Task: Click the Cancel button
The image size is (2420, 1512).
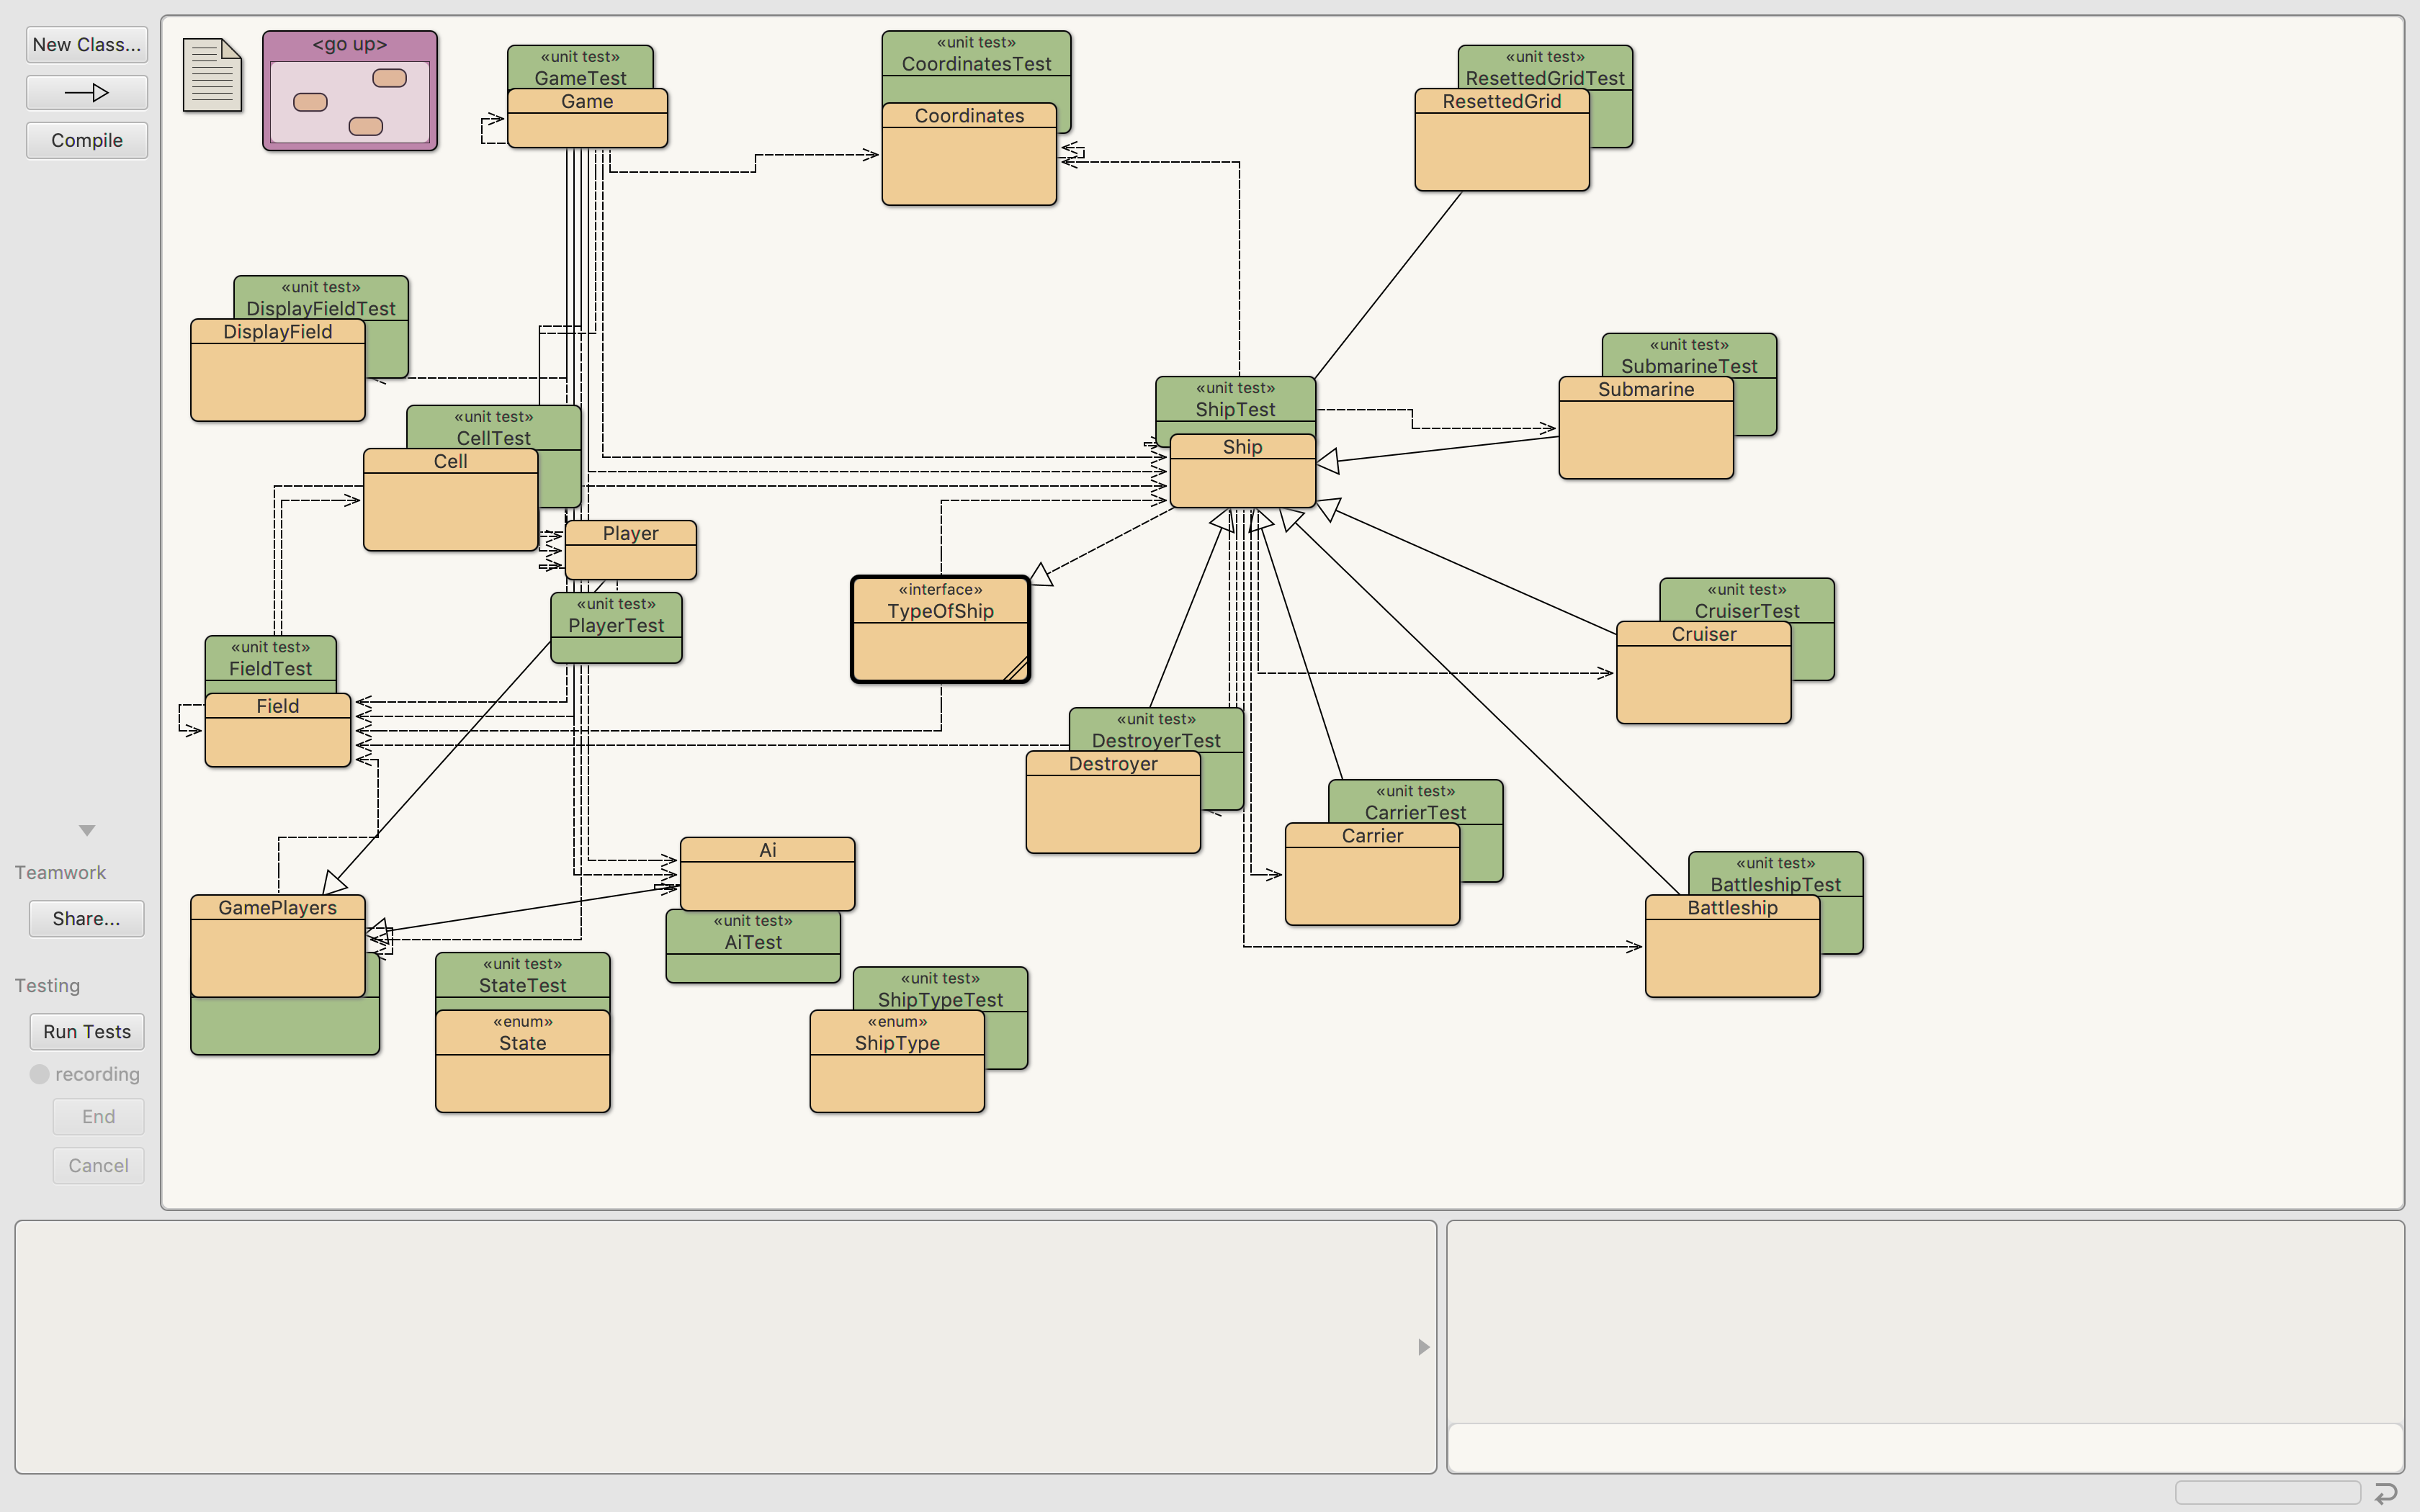Action: tap(98, 1165)
